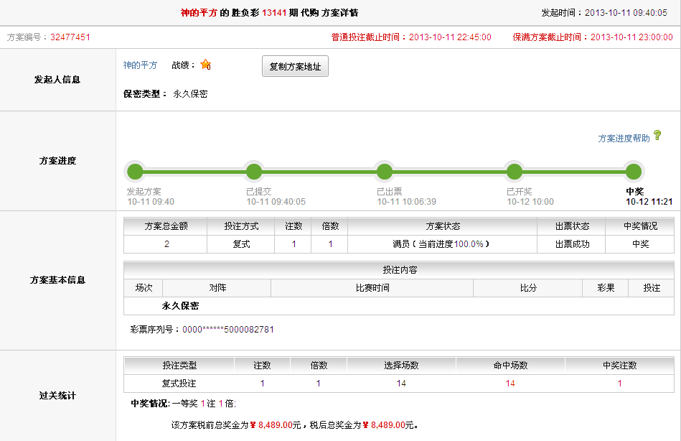This screenshot has width=681, height=441.
Task: Open the 方案进度帮助 help link
Action: (x=624, y=139)
